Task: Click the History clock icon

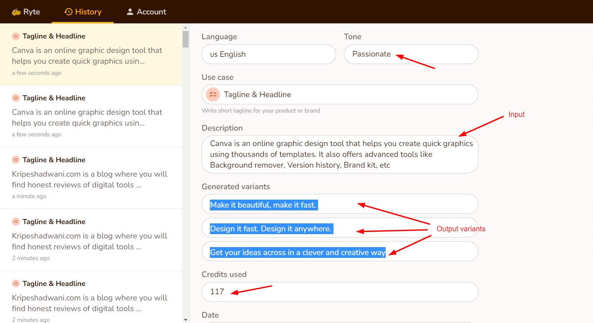Action: pos(68,12)
